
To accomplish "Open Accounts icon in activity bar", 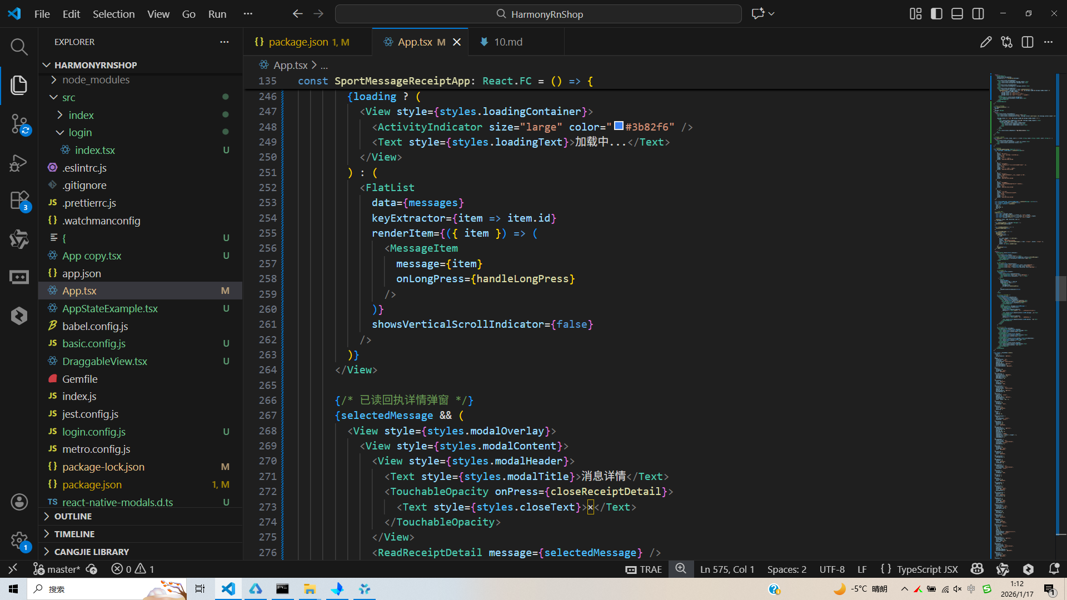I will (19, 502).
